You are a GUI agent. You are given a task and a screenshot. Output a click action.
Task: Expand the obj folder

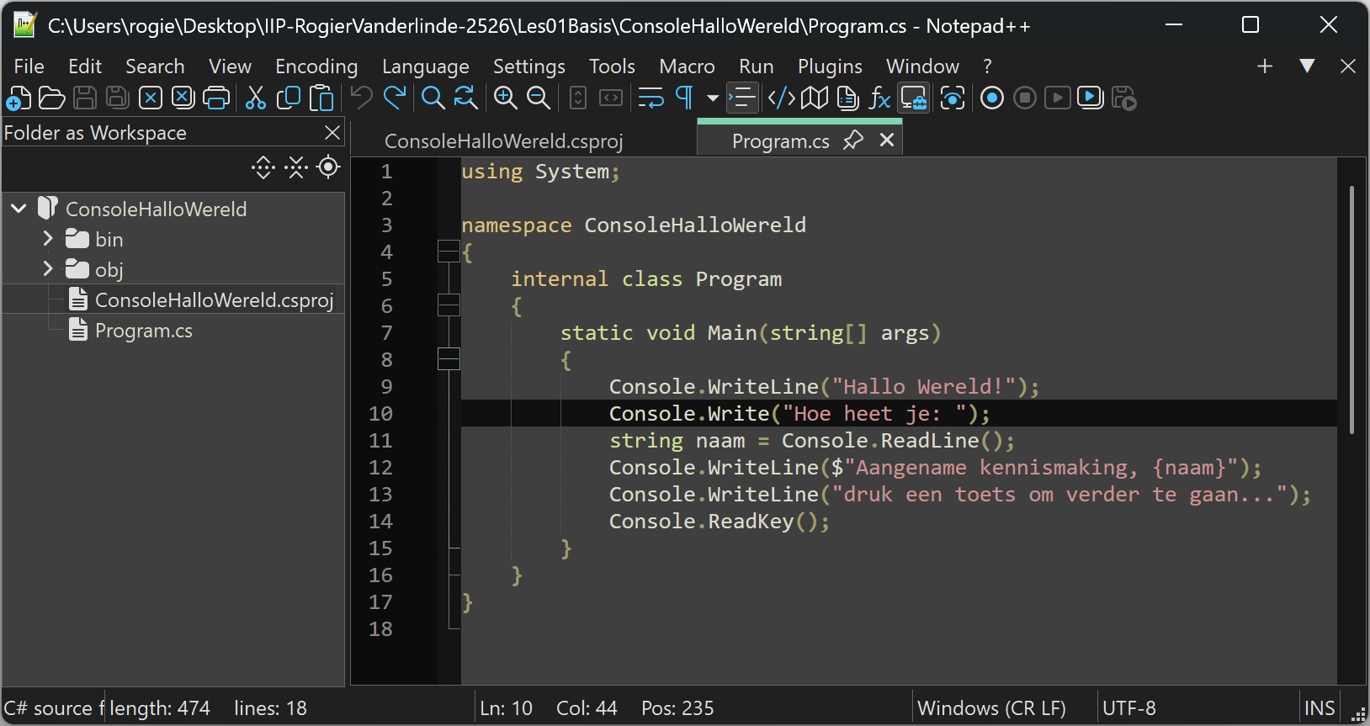48,269
